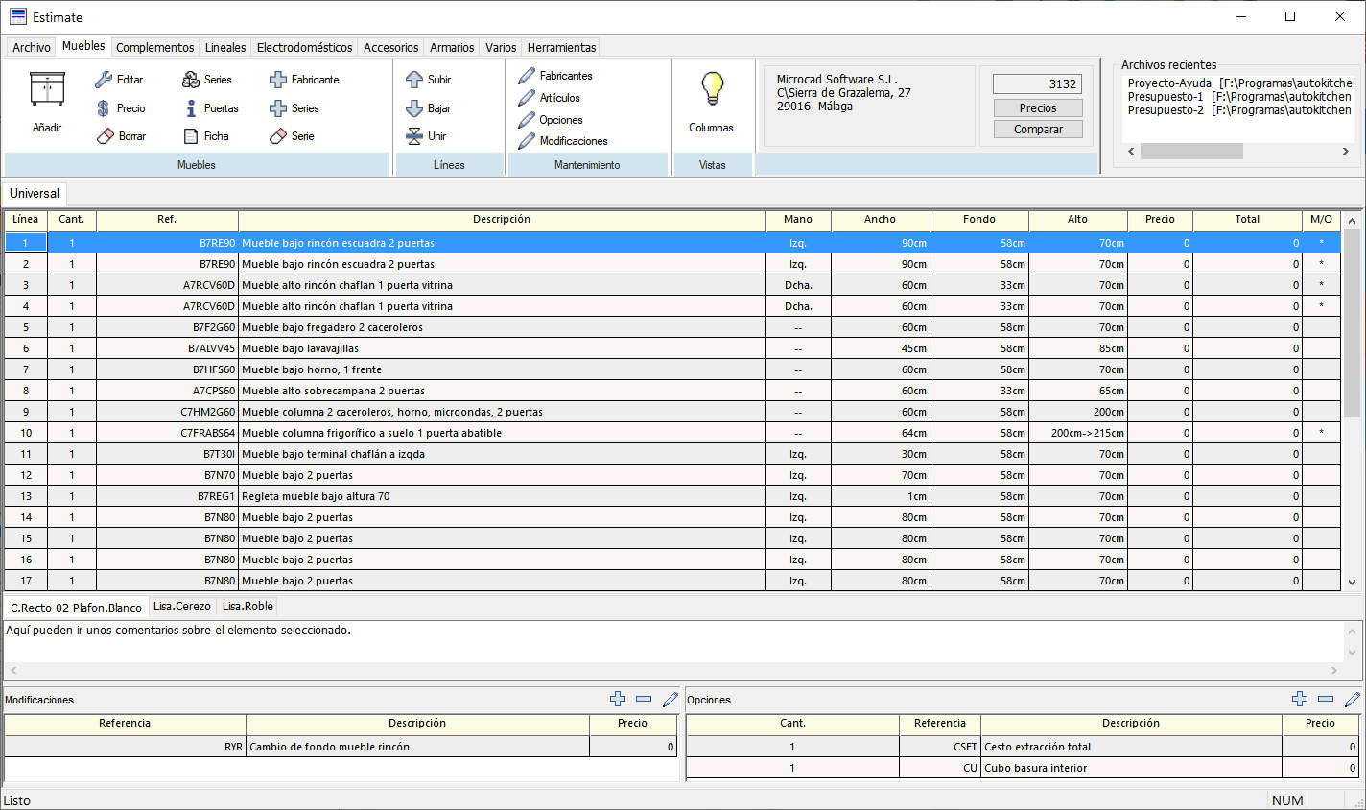
Task: Select row Mueble columna frigorífico a suelo
Action: click(x=672, y=433)
